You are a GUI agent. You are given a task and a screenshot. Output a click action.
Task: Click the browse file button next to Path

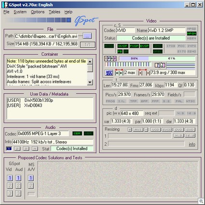[x=87, y=36]
